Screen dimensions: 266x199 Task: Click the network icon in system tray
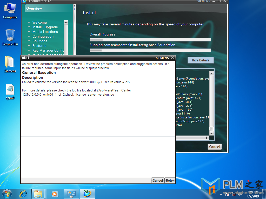point(234,194)
